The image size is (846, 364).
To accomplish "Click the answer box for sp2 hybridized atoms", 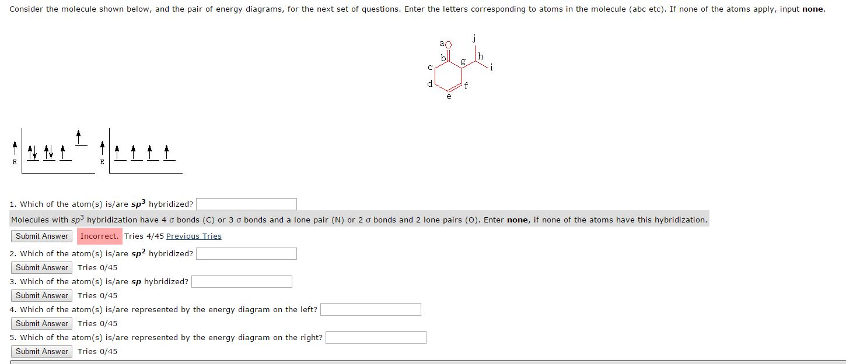I will coord(246,253).
